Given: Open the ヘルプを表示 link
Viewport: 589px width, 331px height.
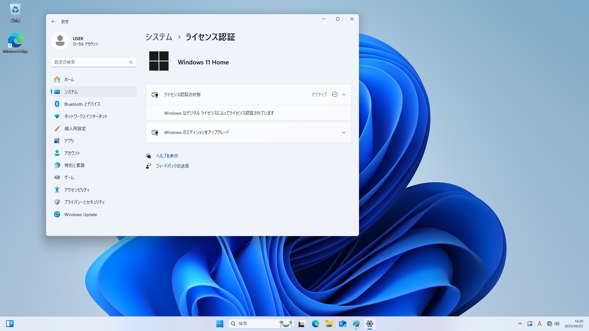Looking at the screenshot, I should 167,156.
